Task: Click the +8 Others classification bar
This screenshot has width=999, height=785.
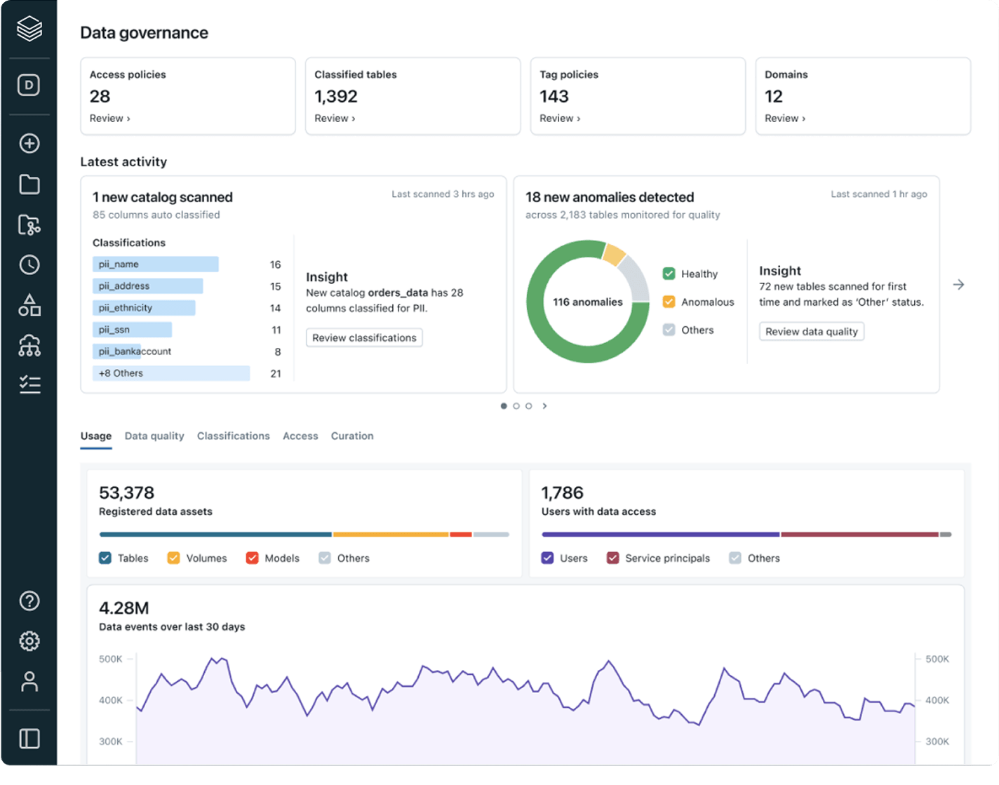Action: tap(171, 373)
